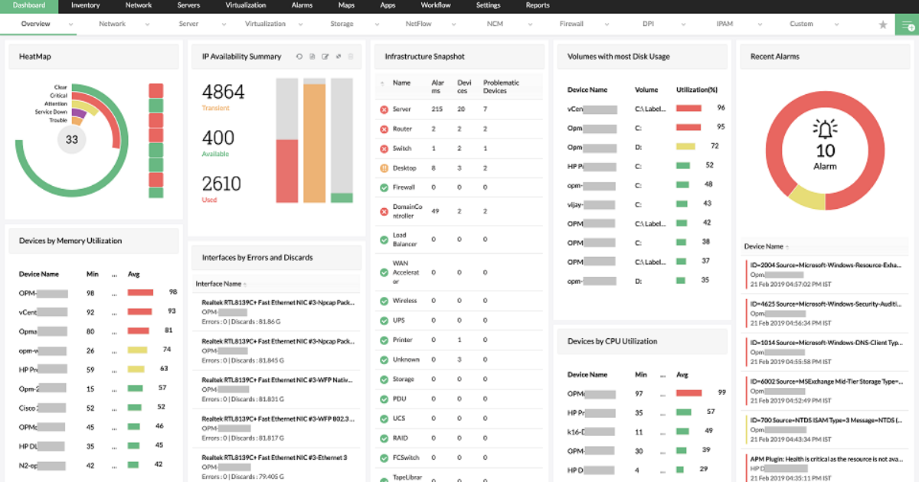Refresh the IP Availability Summary widget
This screenshot has height=482, width=919.
(x=299, y=57)
